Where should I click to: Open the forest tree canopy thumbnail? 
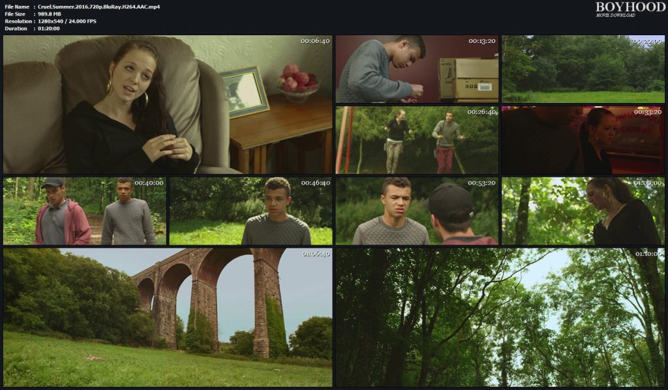tap(500, 317)
